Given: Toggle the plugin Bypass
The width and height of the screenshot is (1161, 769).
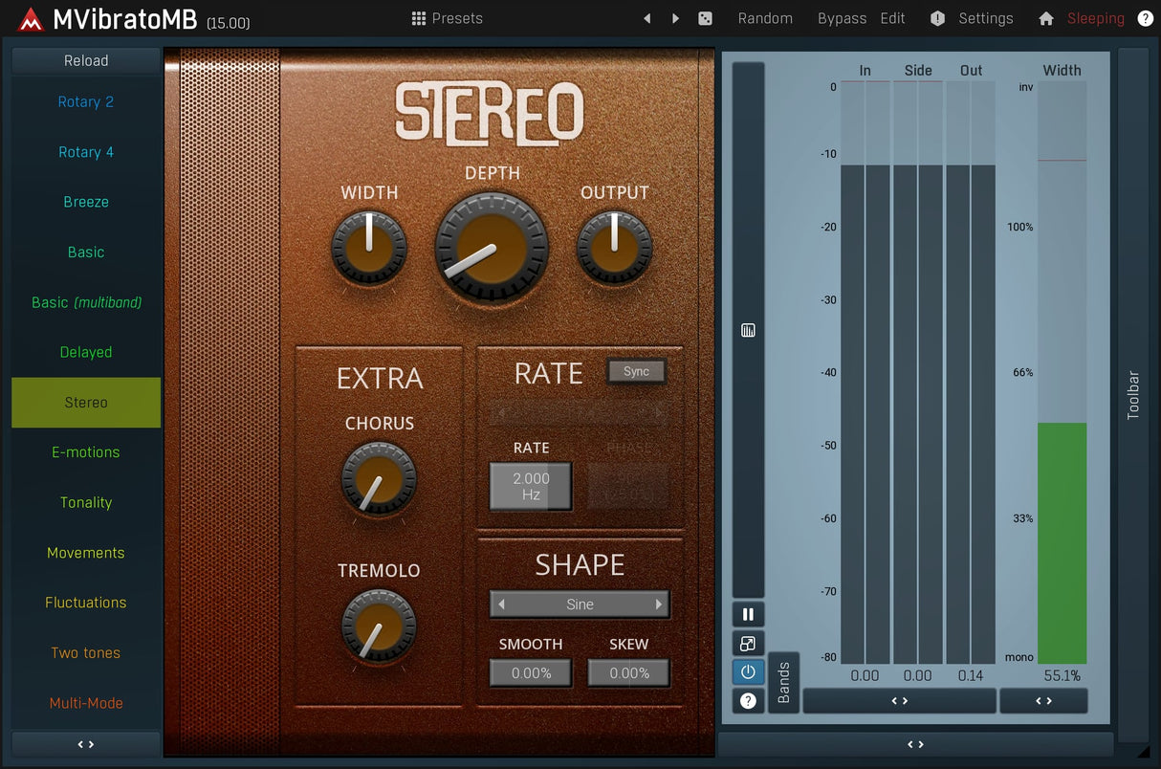Looking at the screenshot, I should click(842, 18).
